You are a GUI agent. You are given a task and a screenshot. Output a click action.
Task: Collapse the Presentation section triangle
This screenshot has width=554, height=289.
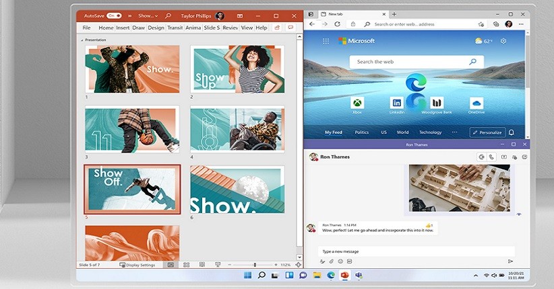(82, 40)
